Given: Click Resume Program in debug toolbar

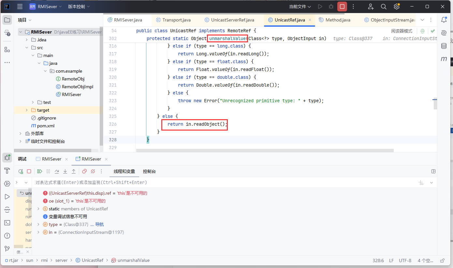Looking at the screenshot, I should click(40, 171).
